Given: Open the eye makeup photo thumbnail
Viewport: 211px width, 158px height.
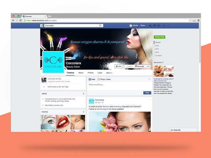Looking at the screenshot, I should 48,122.
